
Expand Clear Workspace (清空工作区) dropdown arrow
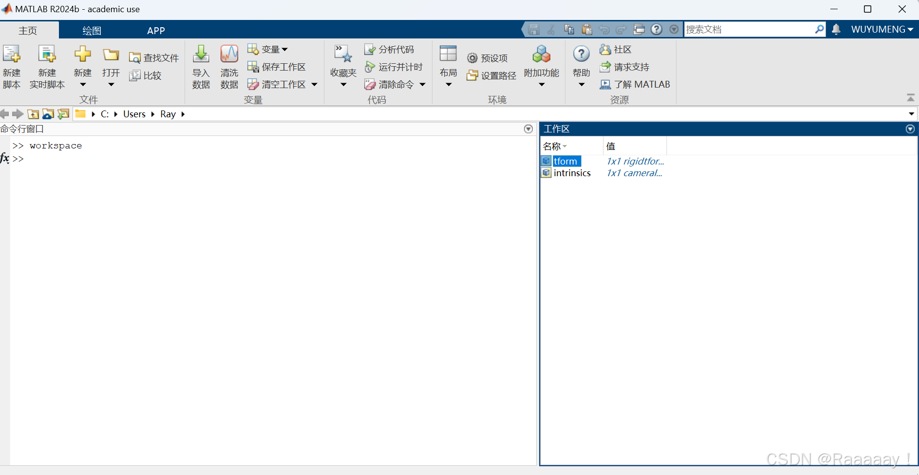(x=314, y=84)
